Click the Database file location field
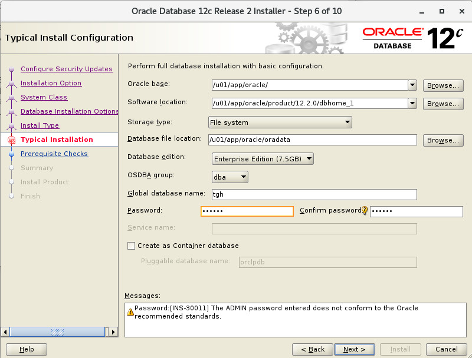This screenshot has width=472, height=358. pyautogui.click(x=313, y=140)
